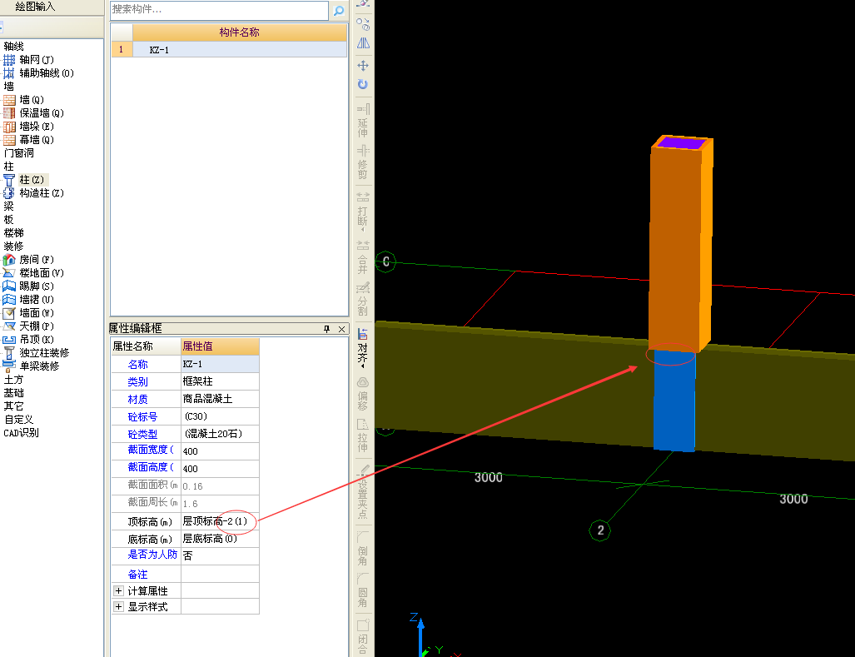
Task: Expand the 门窗洞 category
Action: [x=18, y=152]
